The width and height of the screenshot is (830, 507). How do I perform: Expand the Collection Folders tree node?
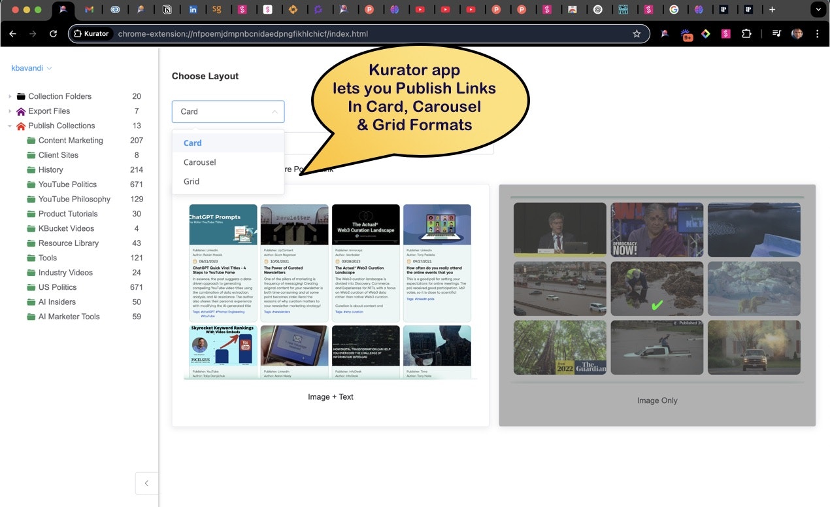tap(10, 96)
